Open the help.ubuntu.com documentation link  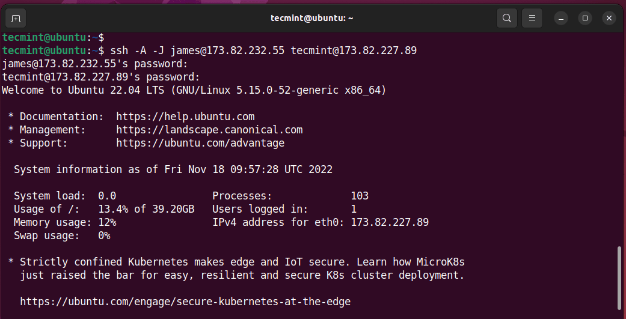[x=185, y=117]
